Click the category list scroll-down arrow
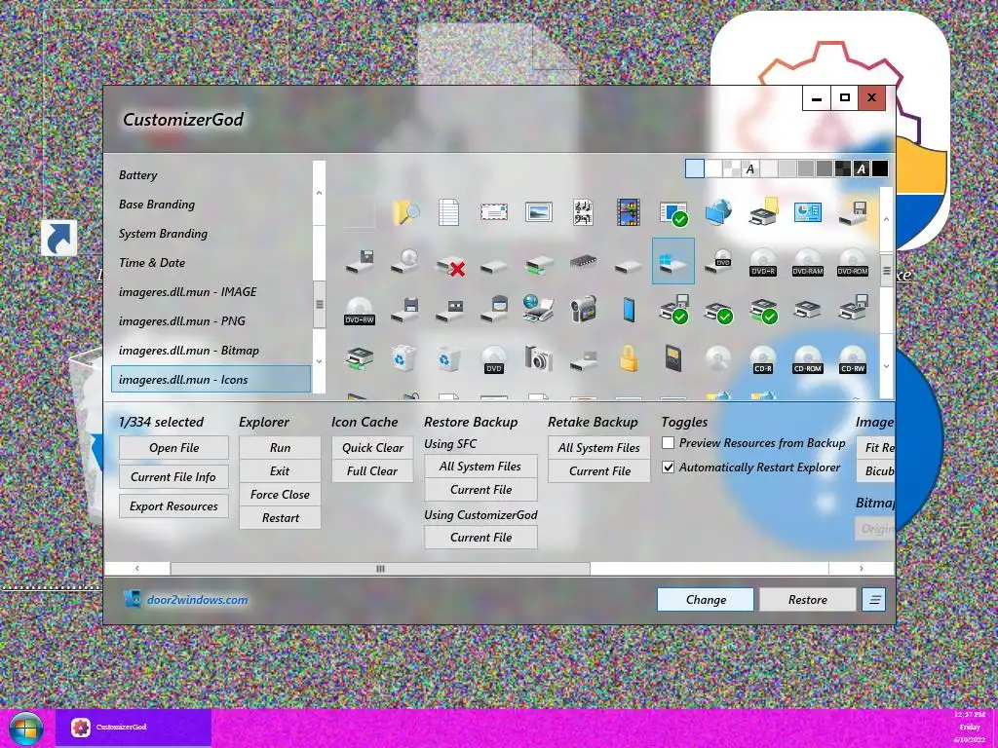This screenshot has width=998, height=748. pos(320,361)
